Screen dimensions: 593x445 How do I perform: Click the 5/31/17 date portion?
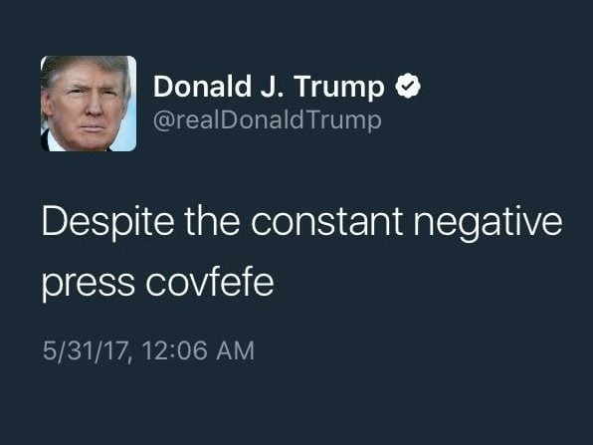[x=84, y=350]
